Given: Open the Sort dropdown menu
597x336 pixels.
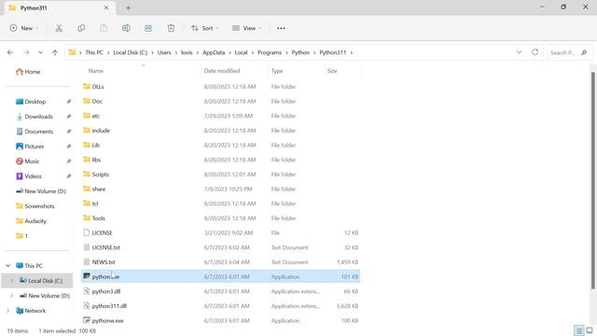Looking at the screenshot, I should point(205,28).
